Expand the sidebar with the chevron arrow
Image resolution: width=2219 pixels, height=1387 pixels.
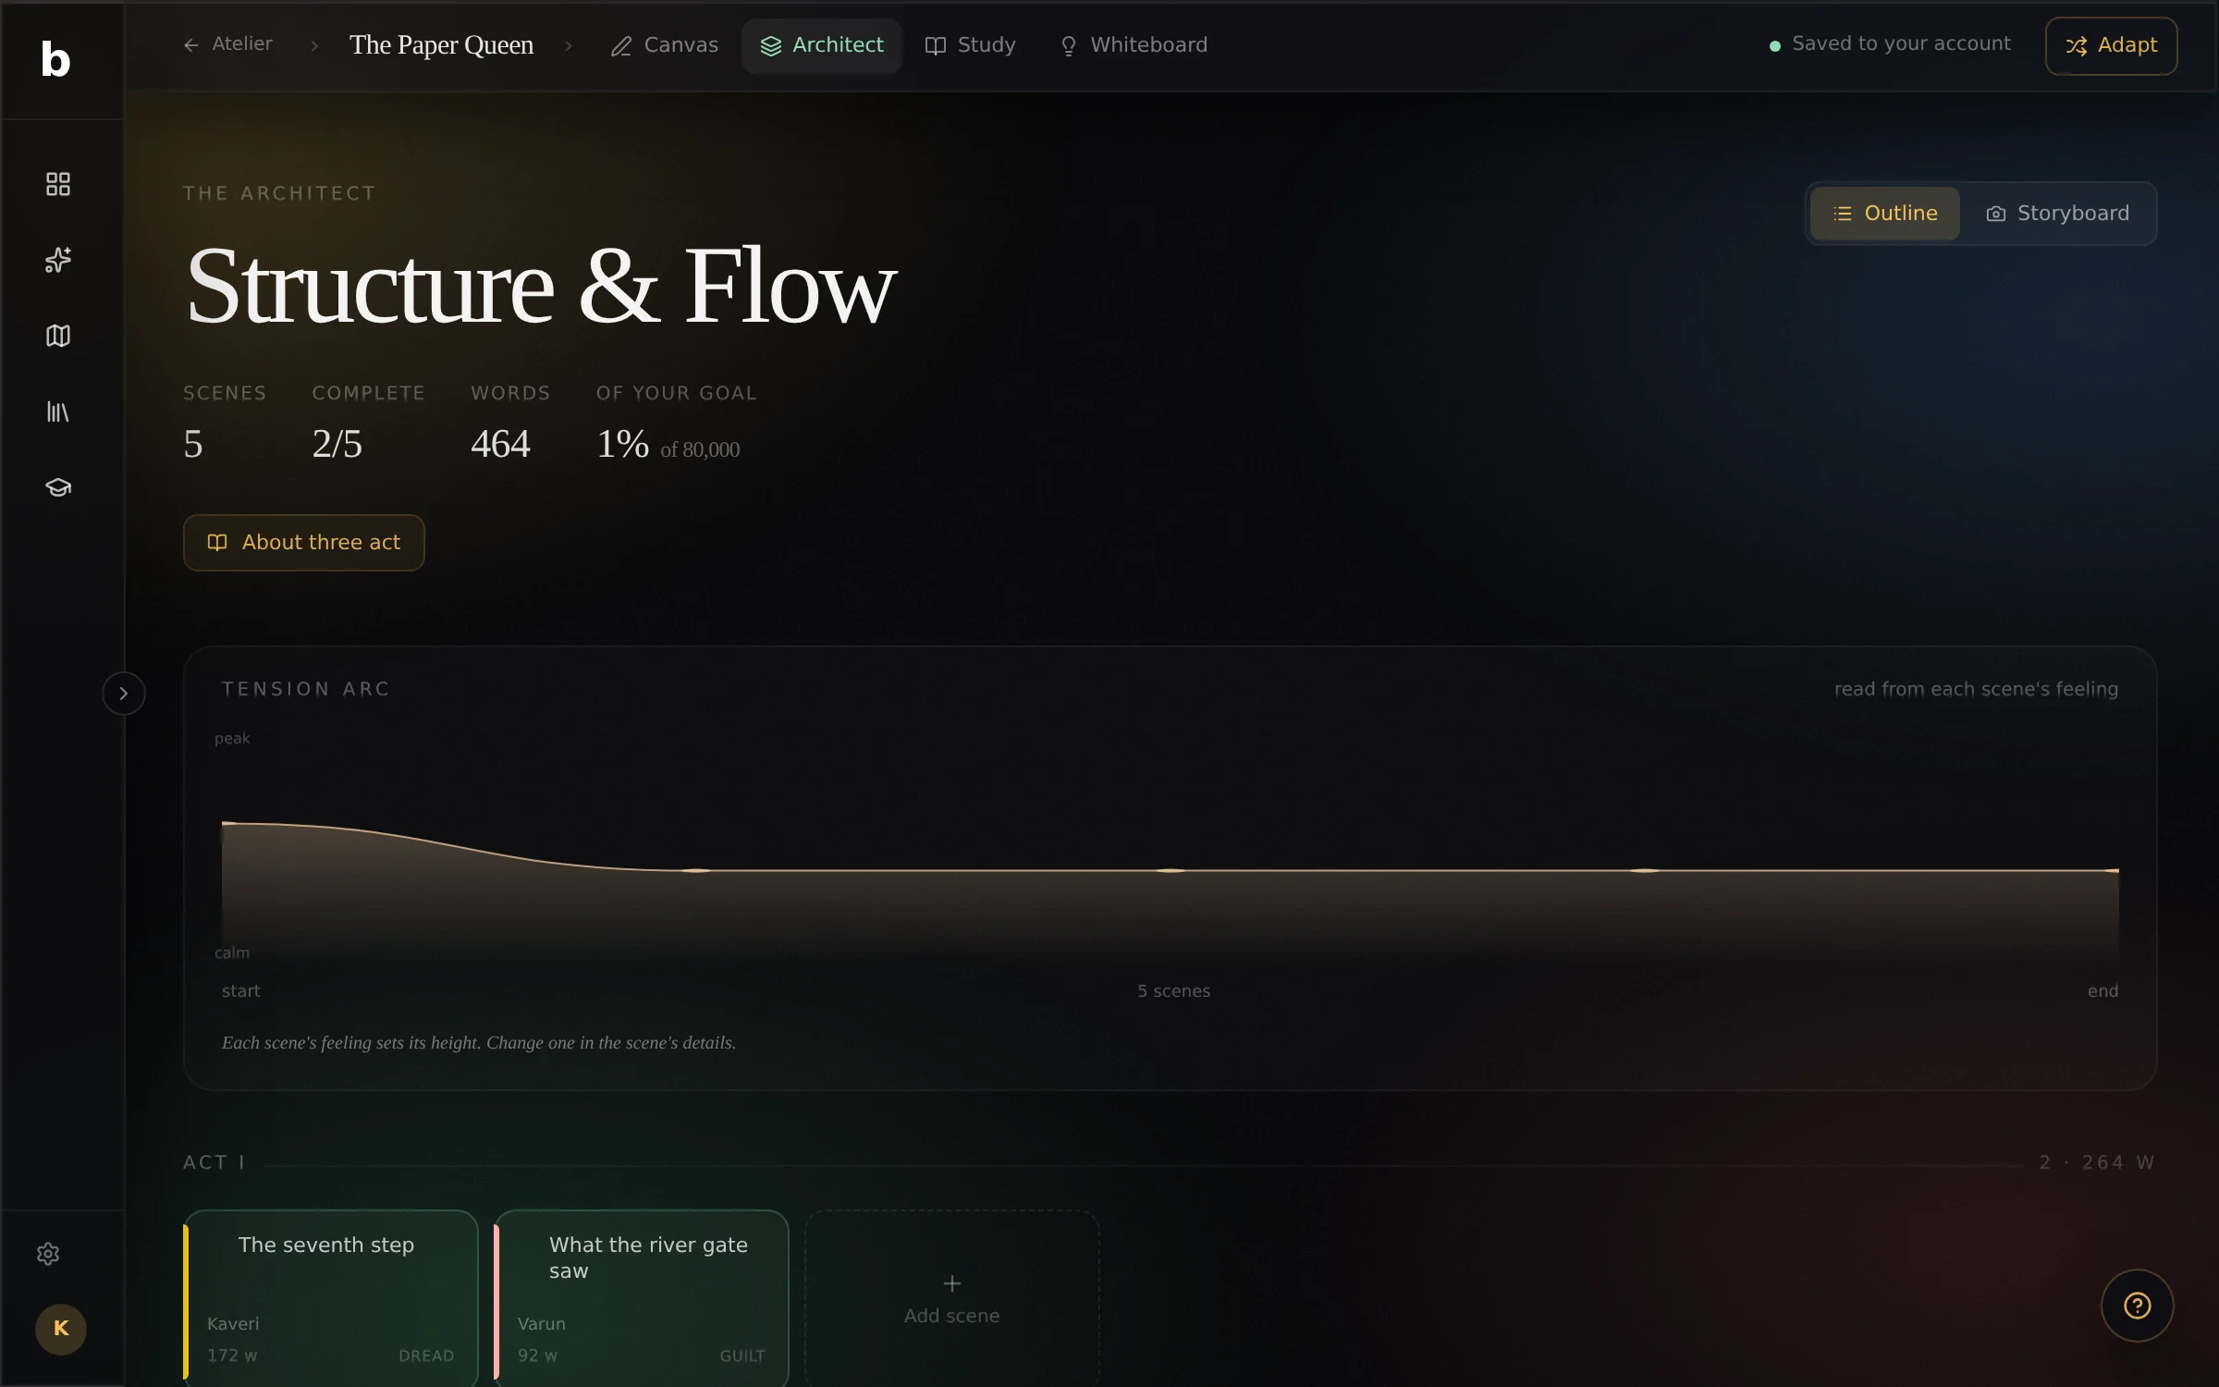[x=124, y=693]
